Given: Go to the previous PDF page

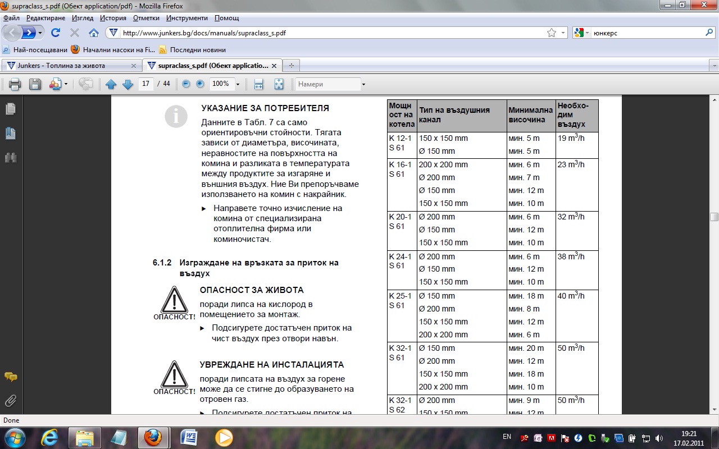Looking at the screenshot, I should (111, 84).
